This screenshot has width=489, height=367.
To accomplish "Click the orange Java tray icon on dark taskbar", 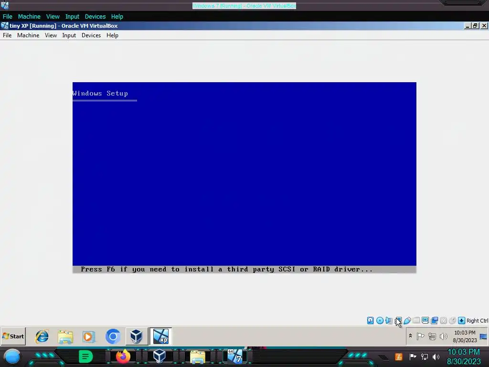I will point(398,356).
